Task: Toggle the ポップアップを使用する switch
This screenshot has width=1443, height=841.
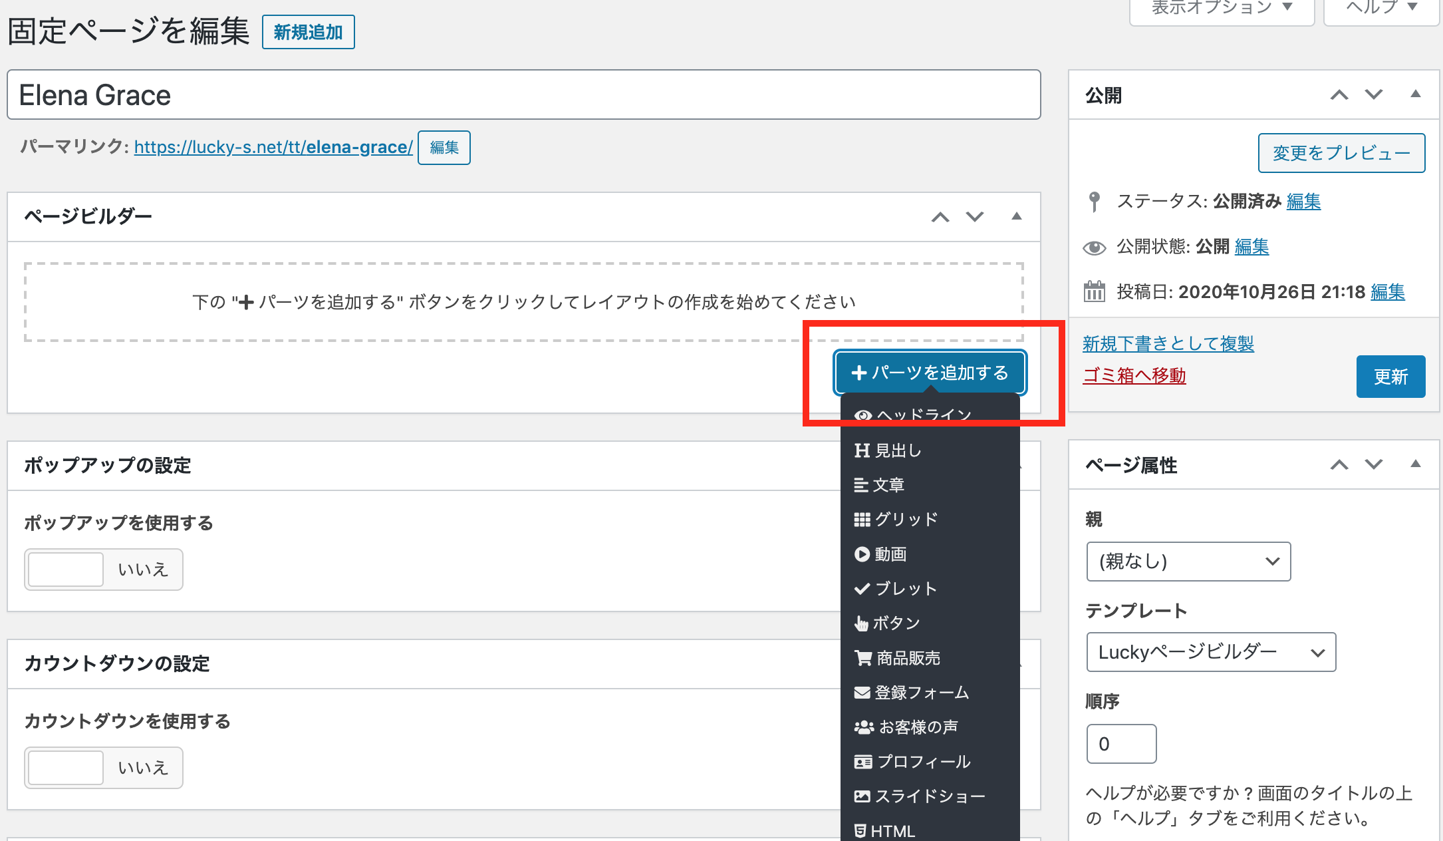Action: [x=104, y=570]
